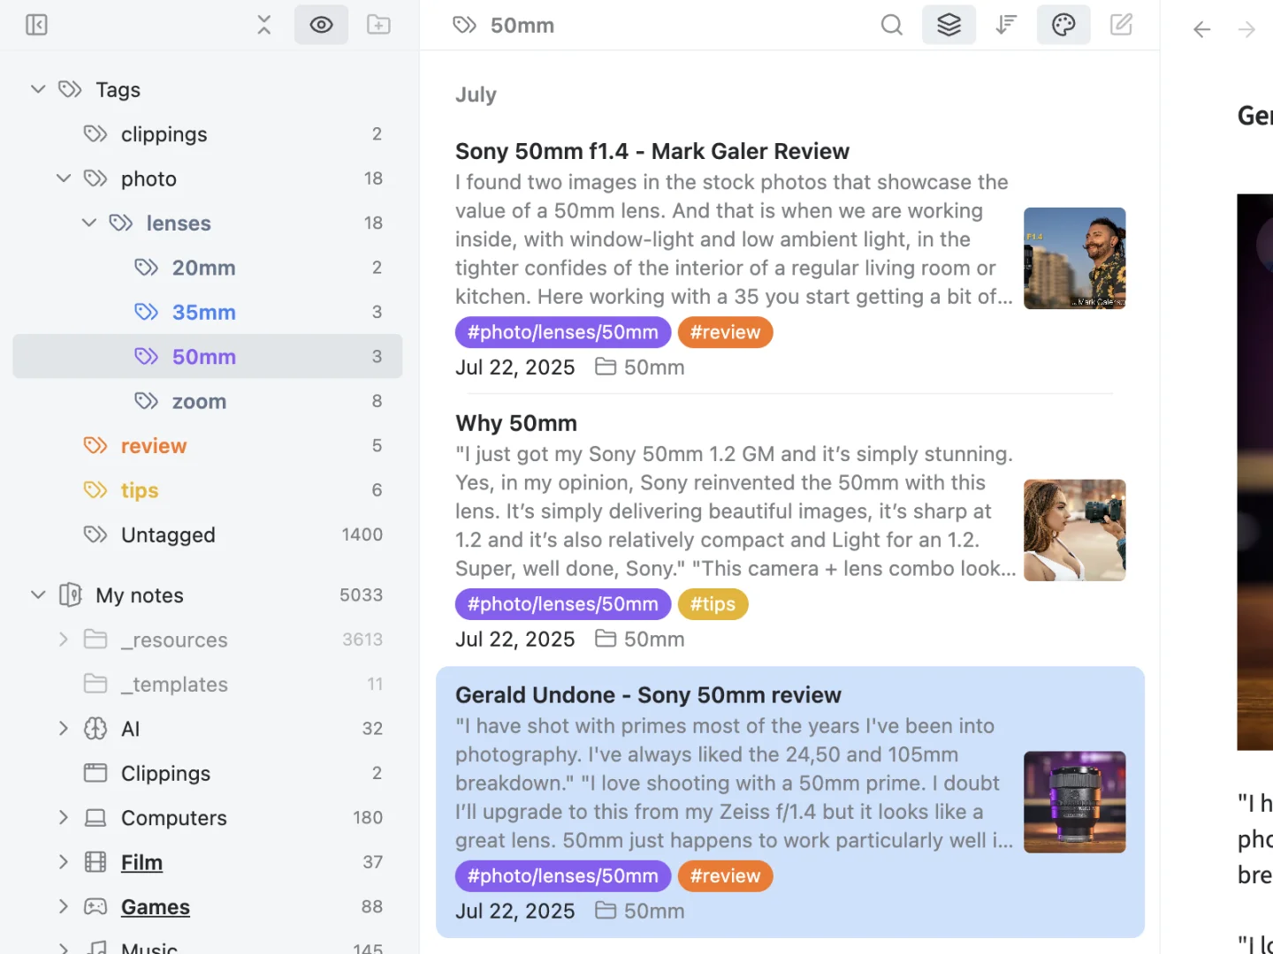The width and height of the screenshot is (1273, 954).
Task: Toggle the color palette appearance button
Action: tap(1063, 25)
